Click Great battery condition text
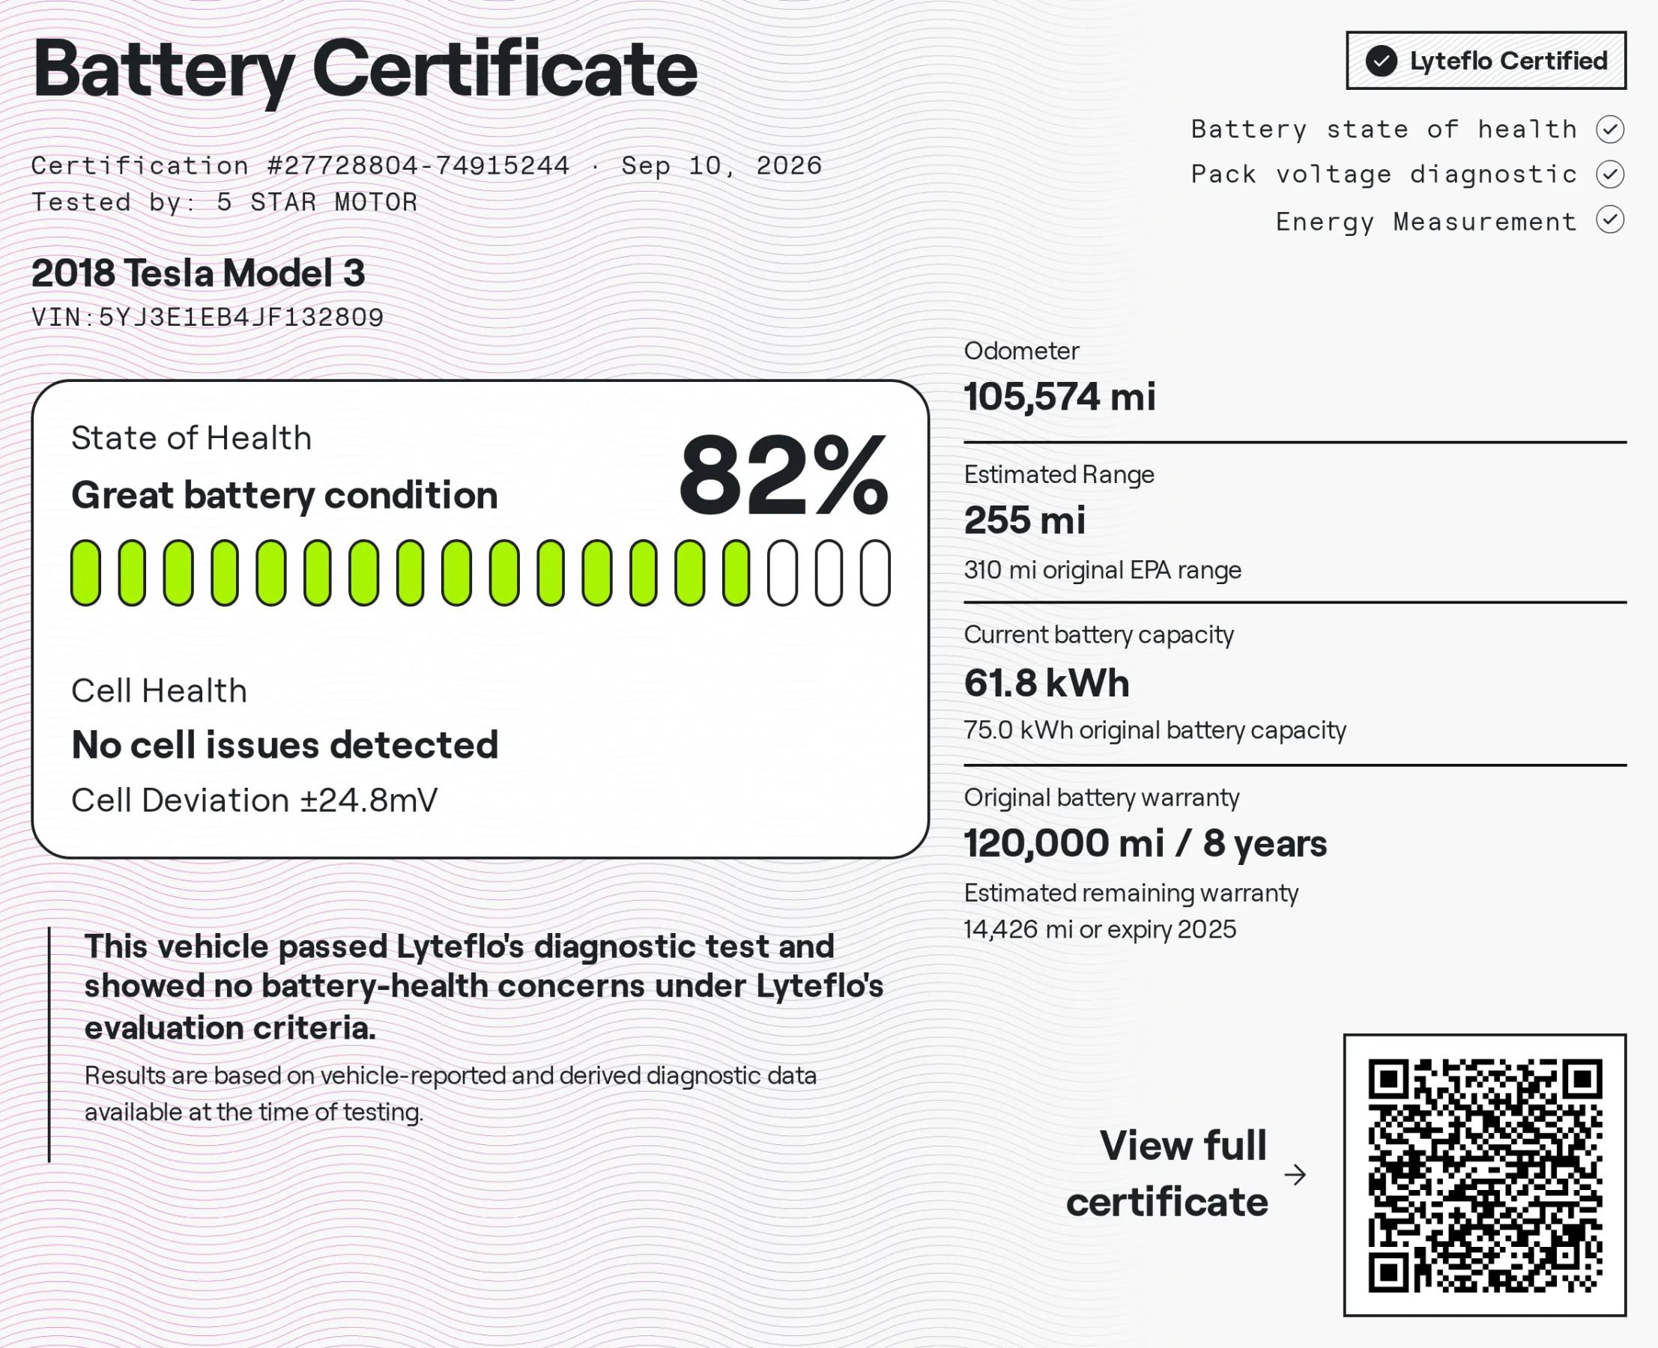Image resolution: width=1658 pixels, height=1348 pixels. (x=285, y=496)
